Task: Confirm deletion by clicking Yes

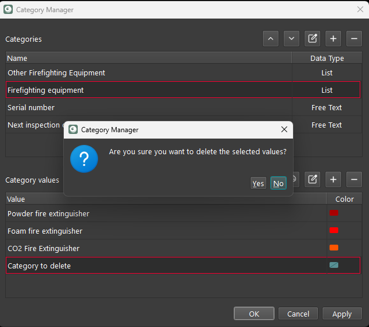Action: pos(258,183)
